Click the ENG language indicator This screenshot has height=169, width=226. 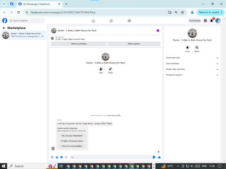[x=204, y=166]
